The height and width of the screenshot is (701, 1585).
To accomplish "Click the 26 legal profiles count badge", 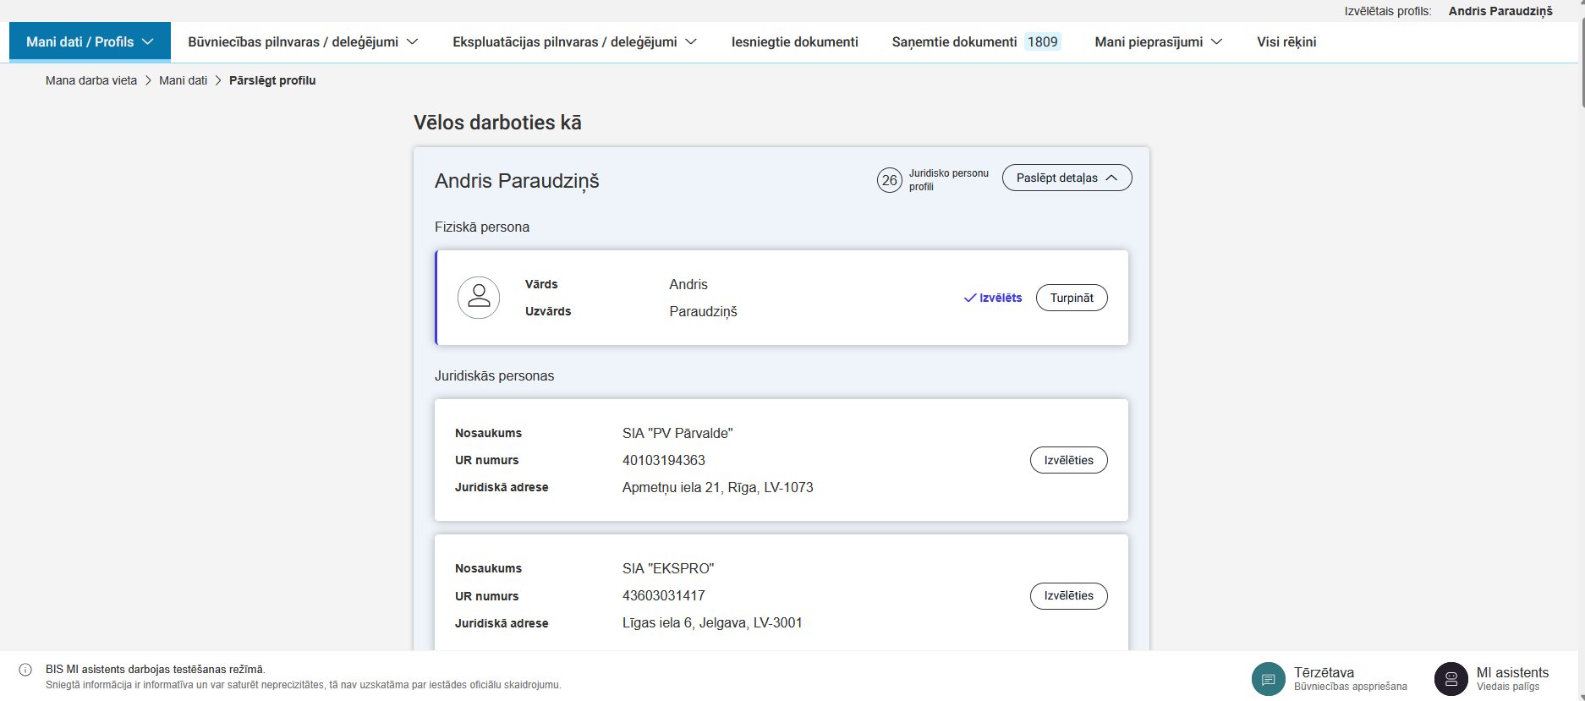I will 889,180.
